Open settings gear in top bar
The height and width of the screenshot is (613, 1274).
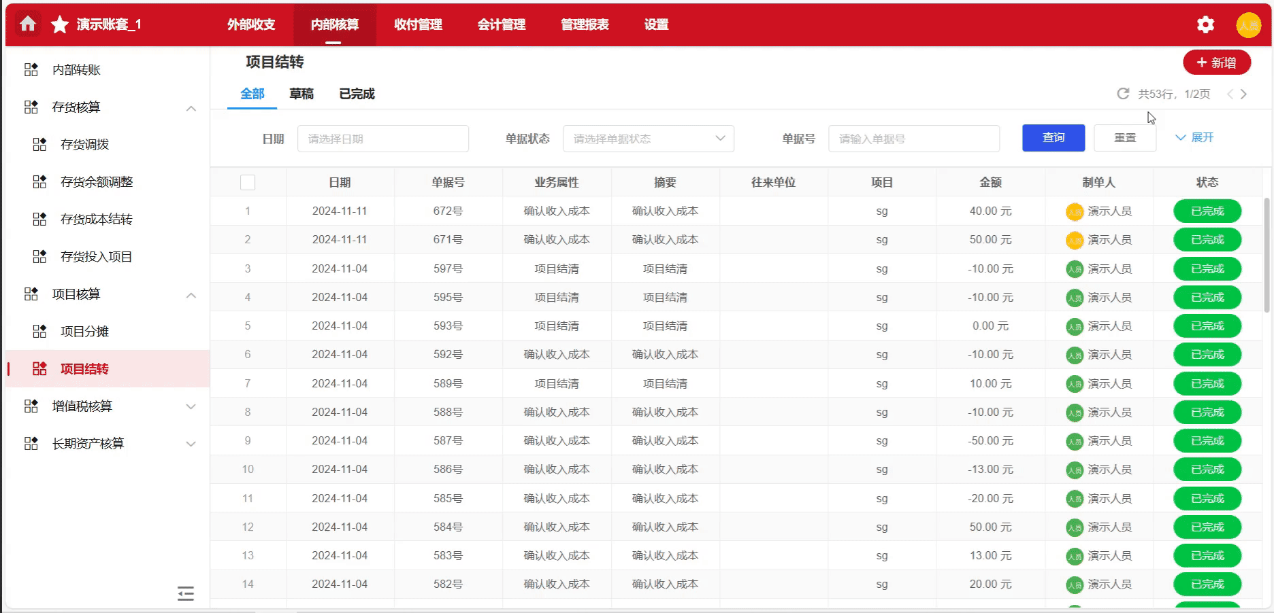[1205, 24]
